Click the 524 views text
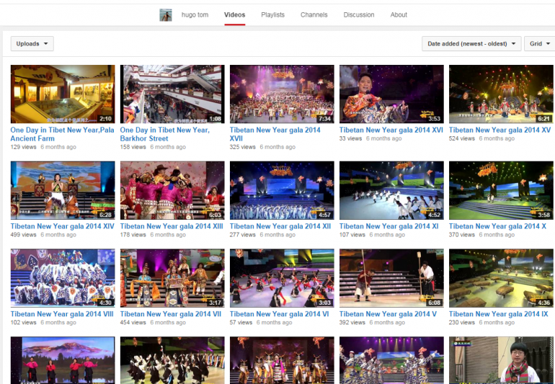This screenshot has width=555, height=384. (x=461, y=138)
